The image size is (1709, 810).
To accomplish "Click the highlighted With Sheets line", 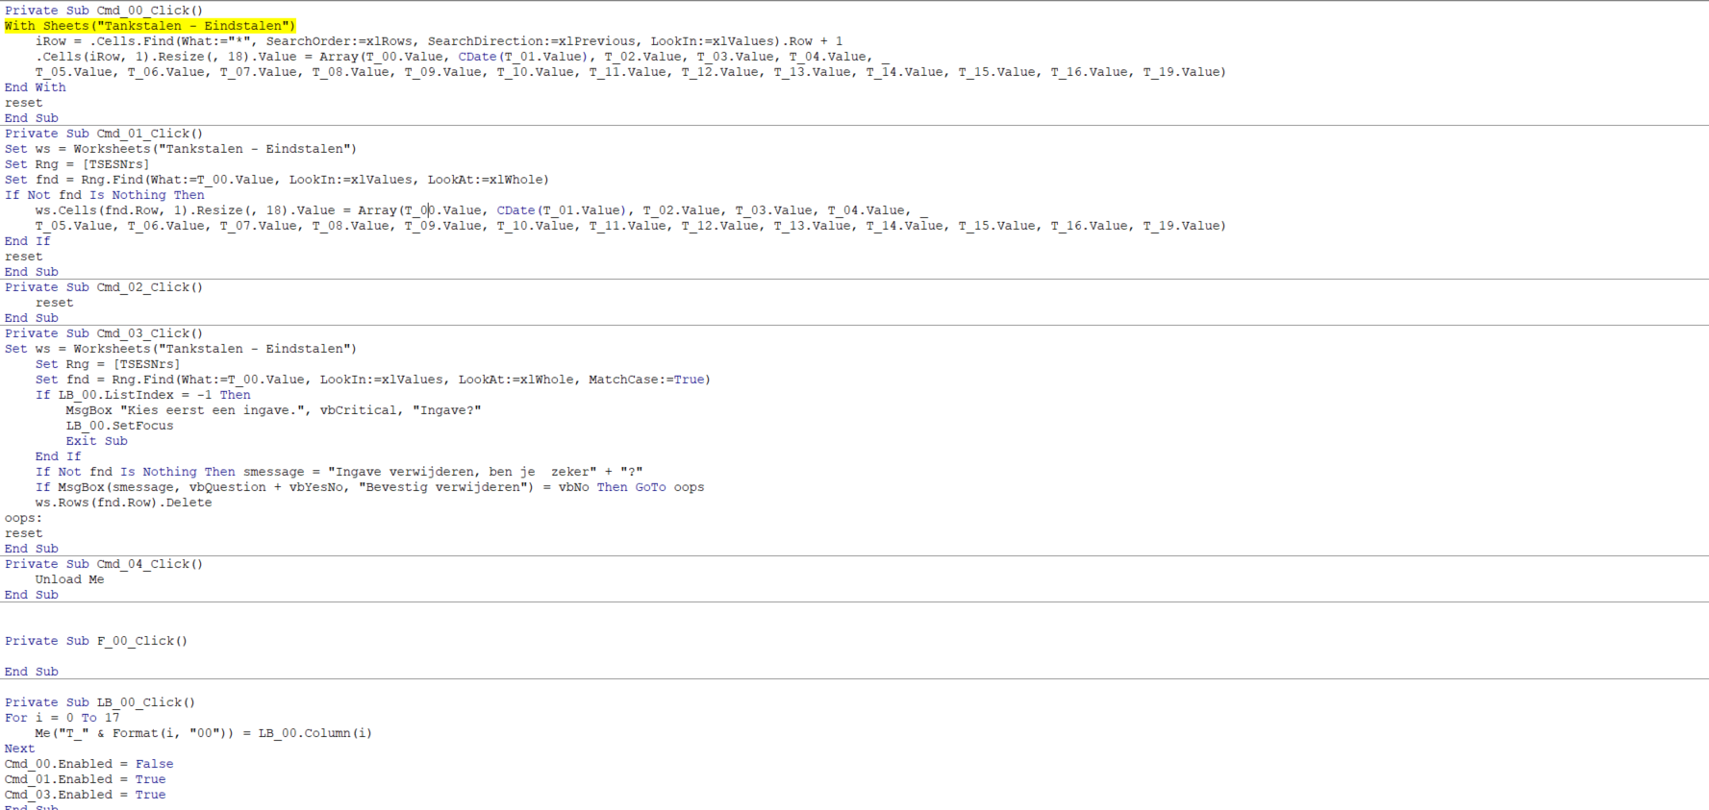I will tap(150, 26).
